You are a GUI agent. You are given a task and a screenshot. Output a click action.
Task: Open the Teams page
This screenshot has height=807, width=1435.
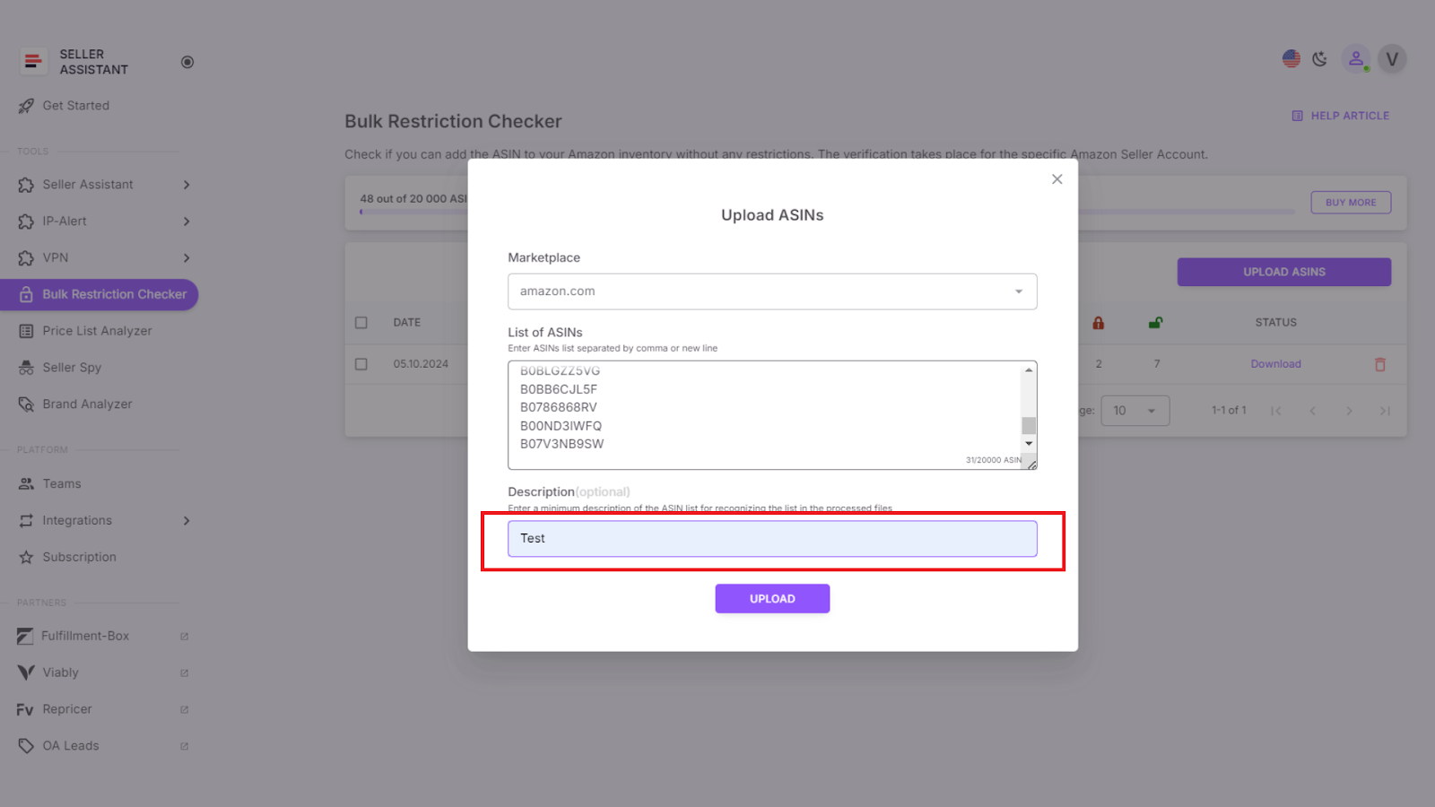(x=62, y=483)
